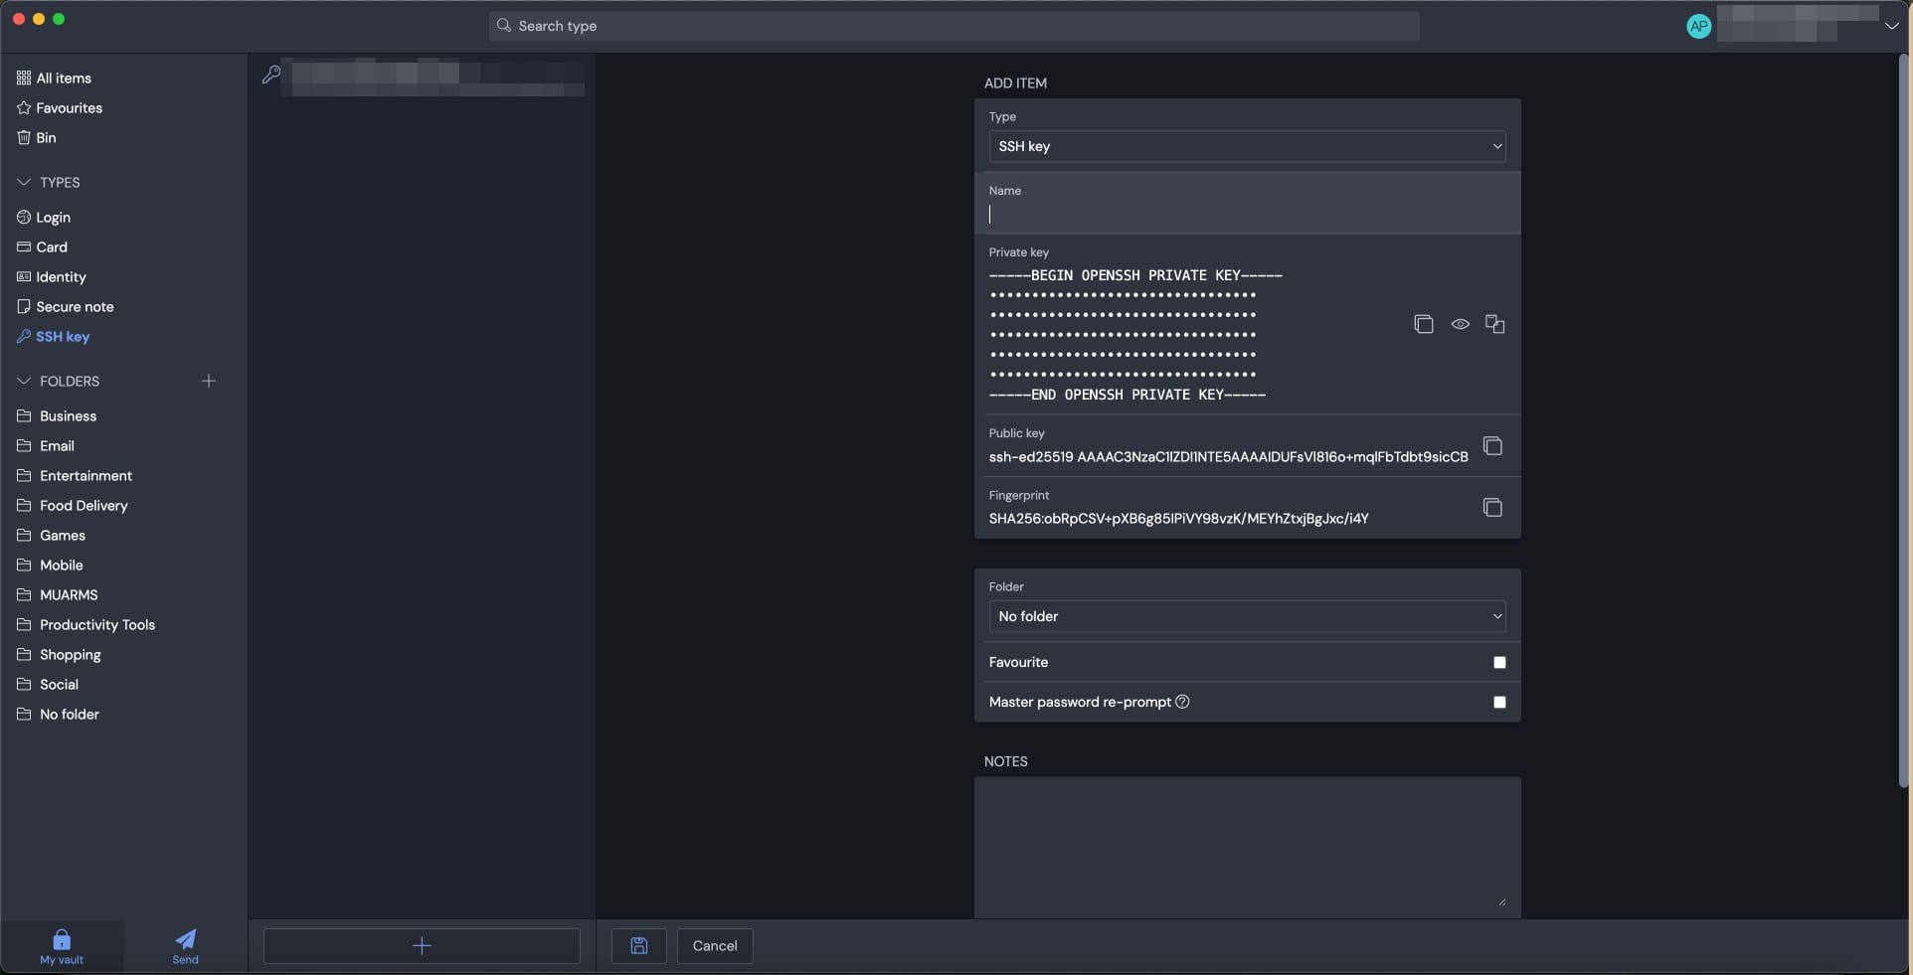This screenshot has width=1913, height=975.
Task: Filter by Secure note type
Action: (65, 306)
